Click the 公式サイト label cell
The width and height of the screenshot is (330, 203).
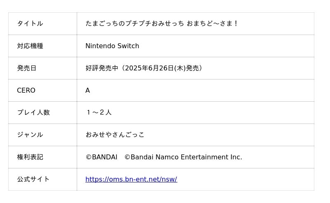[x=33, y=180]
